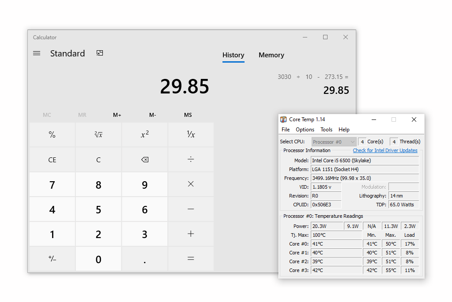Click Check for Intel Driver Updates link

coord(385,150)
